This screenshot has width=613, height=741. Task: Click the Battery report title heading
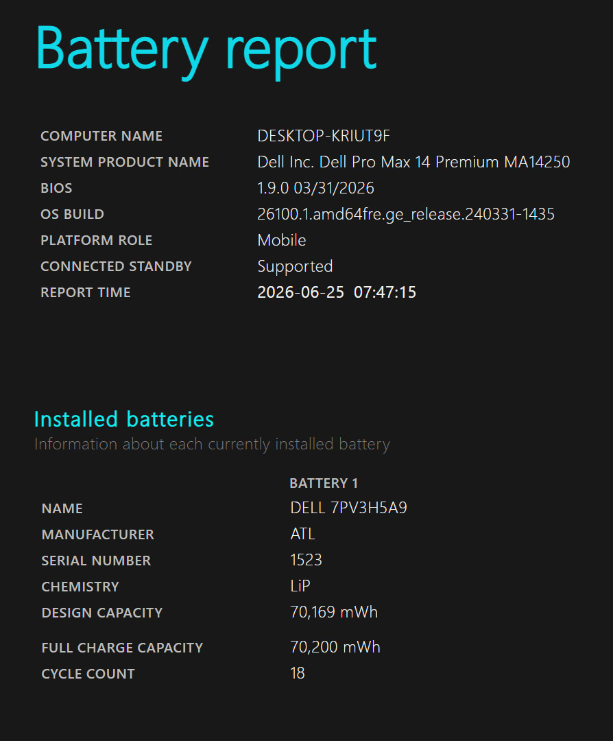206,51
